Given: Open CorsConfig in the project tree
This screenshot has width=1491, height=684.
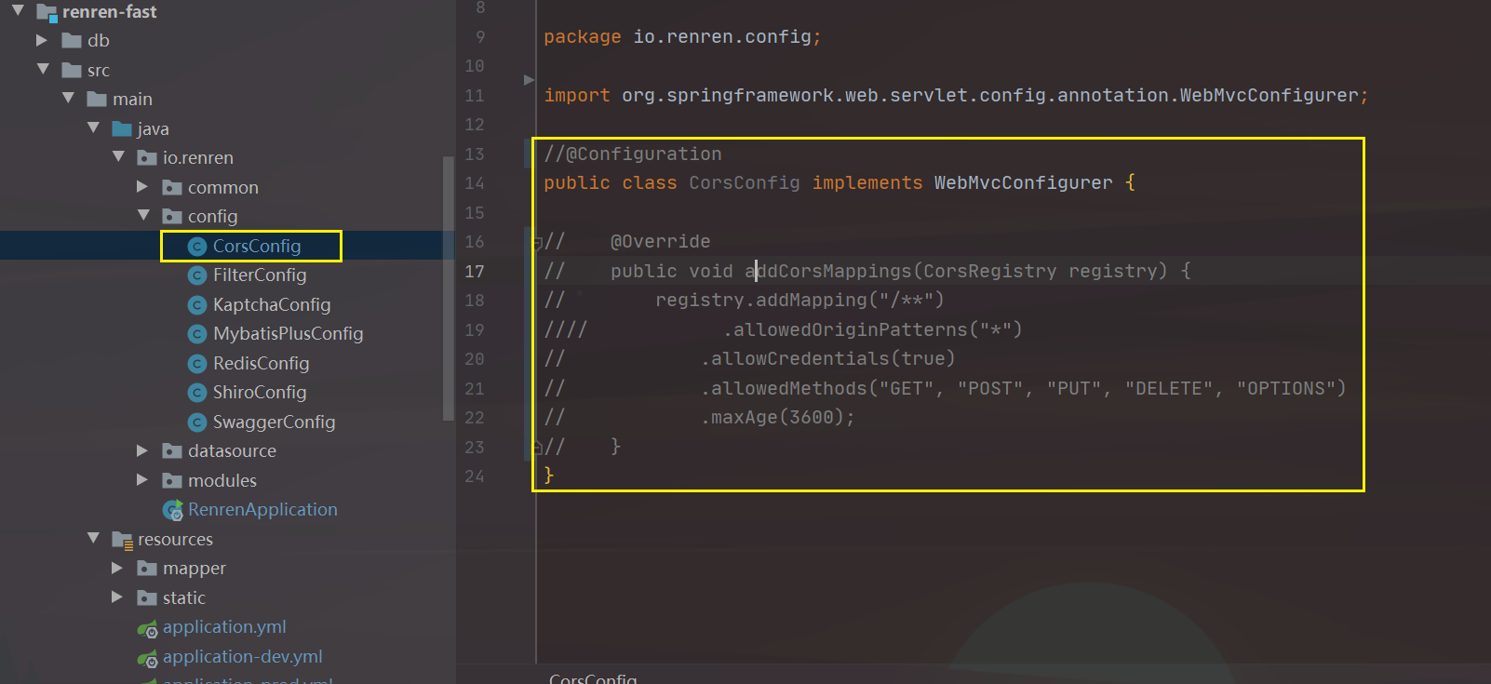Looking at the screenshot, I should click(257, 246).
